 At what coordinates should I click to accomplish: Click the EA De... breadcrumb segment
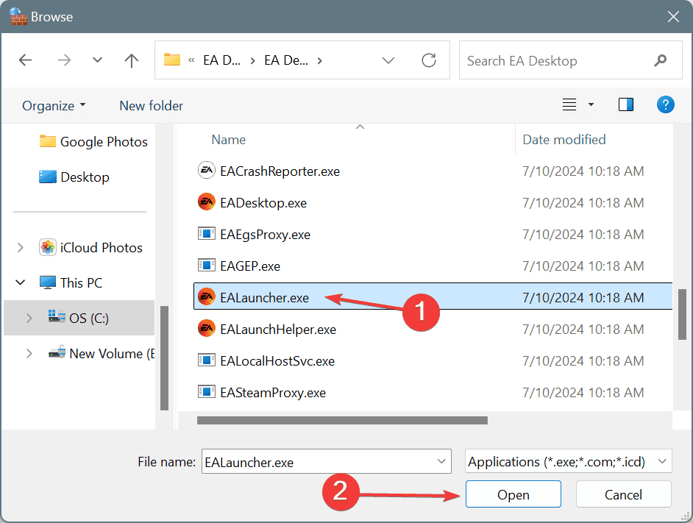[286, 60]
